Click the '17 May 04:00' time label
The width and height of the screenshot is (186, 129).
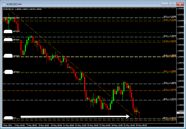pos(105,125)
